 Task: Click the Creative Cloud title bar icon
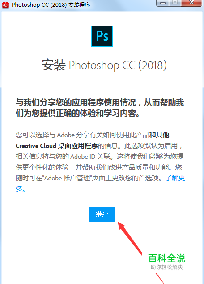(5, 5)
